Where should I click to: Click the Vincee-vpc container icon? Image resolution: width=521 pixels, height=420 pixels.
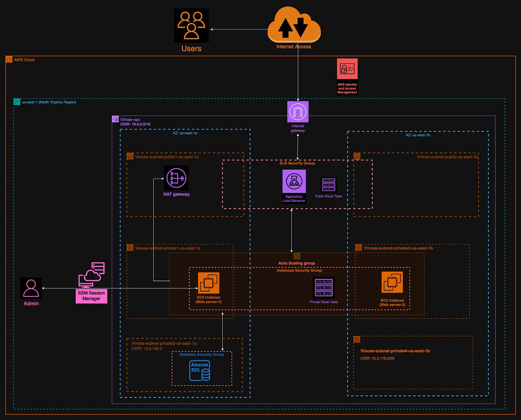tap(115, 118)
